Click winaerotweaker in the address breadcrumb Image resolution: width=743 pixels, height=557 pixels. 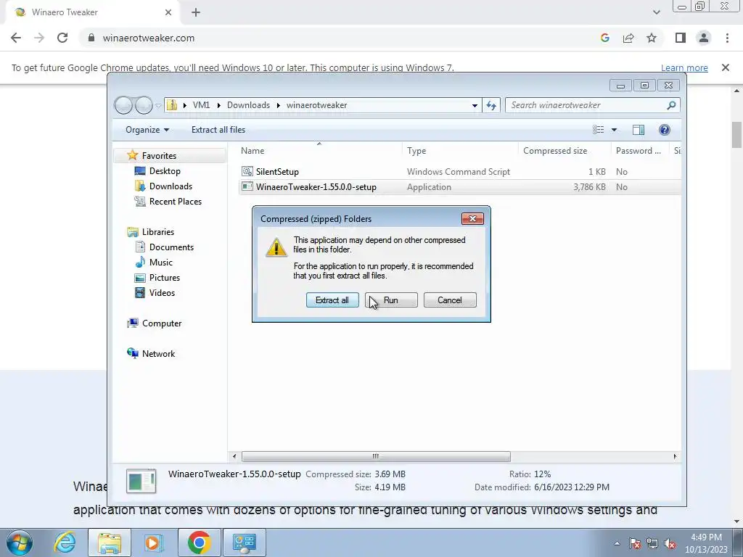point(316,105)
